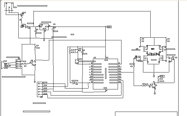This screenshot has width=187, height=116.
Task: Click the port flag above bottom-right resistor
Action: click(x=161, y=76)
